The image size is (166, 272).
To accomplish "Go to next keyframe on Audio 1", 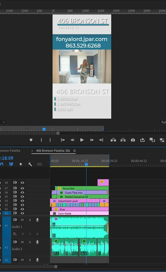I will [x=37, y=234].
